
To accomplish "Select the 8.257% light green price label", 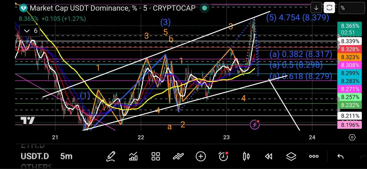I will [350, 97].
